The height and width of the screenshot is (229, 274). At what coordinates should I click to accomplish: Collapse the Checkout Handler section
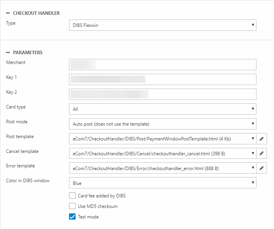[8, 13]
